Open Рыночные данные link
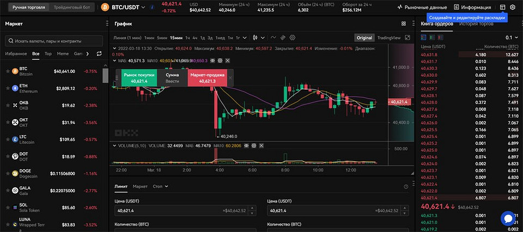Viewport: 523px width, 232px height. (422, 8)
